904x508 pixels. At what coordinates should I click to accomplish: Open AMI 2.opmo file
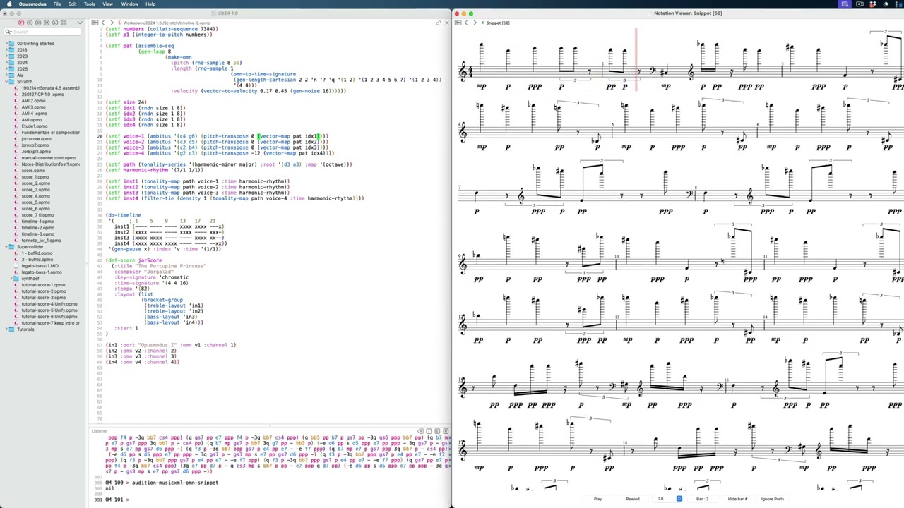pos(33,101)
